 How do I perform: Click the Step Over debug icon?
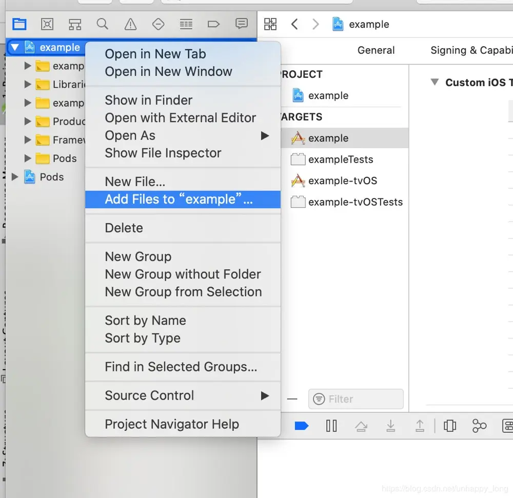pos(361,426)
